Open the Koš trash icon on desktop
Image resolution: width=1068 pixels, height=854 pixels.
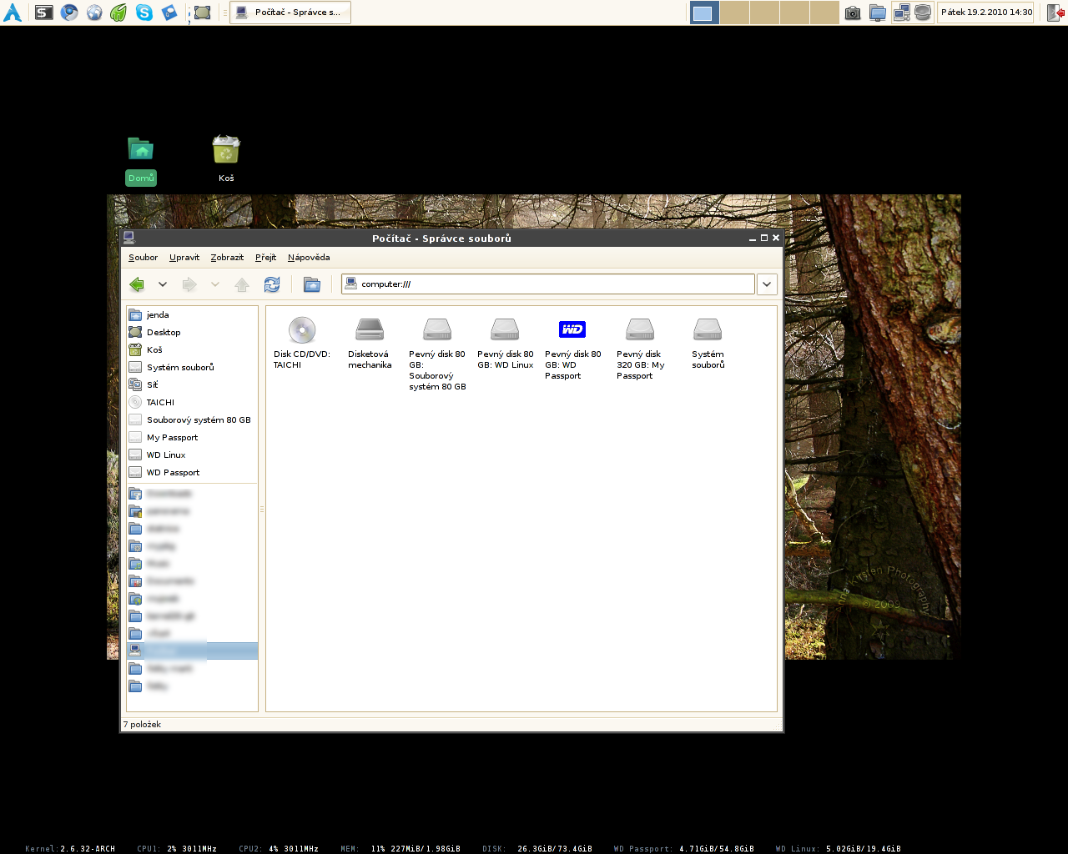pyautogui.click(x=226, y=150)
